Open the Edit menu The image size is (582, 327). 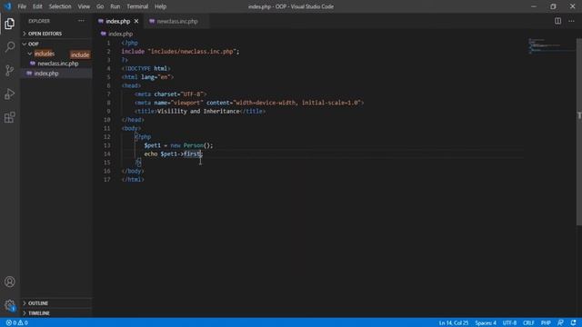[x=37, y=6]
